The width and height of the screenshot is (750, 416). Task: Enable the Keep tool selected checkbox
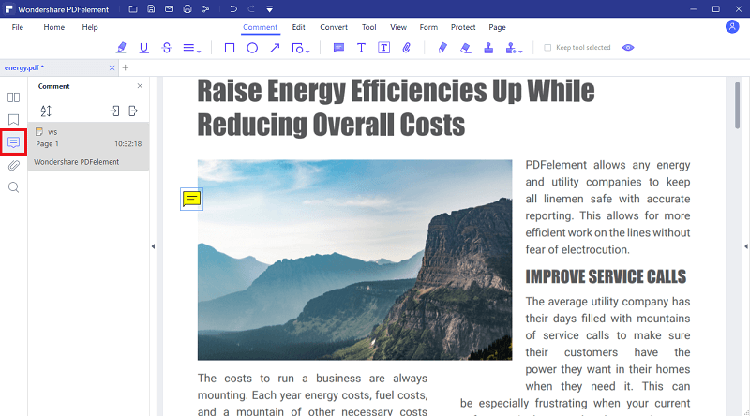coord(547,48)
